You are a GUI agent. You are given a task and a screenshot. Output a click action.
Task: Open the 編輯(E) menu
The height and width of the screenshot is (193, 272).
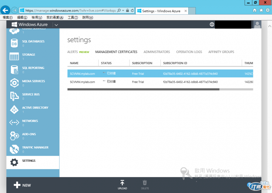tap(22, 17)
